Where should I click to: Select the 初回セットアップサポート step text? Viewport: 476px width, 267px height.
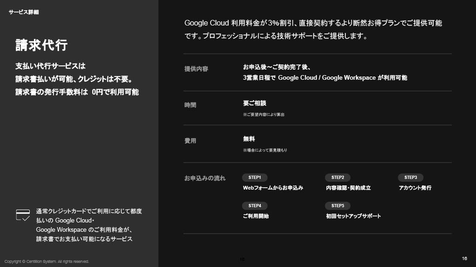click(353, 216)
